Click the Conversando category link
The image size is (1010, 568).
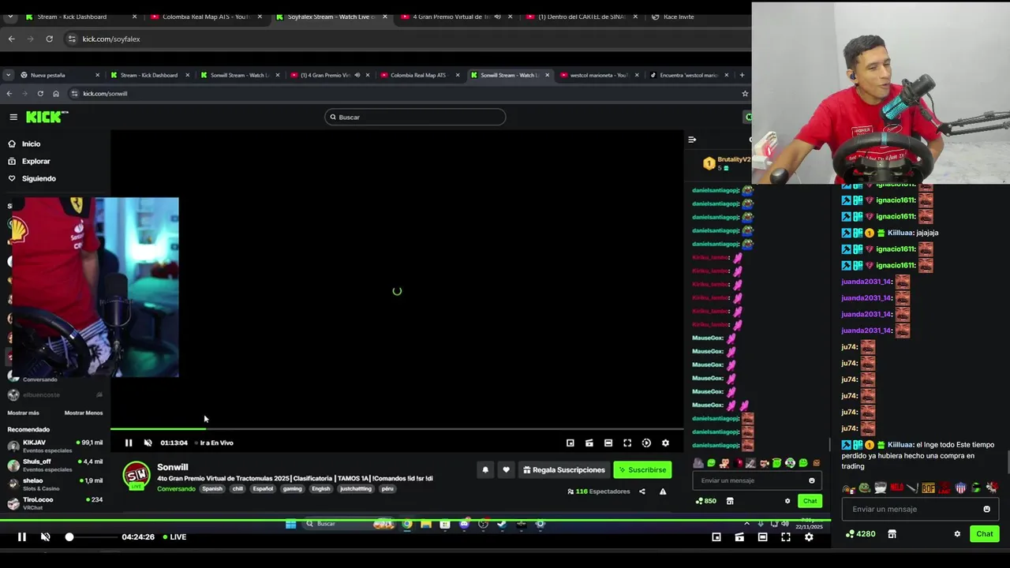pos(176,488)
